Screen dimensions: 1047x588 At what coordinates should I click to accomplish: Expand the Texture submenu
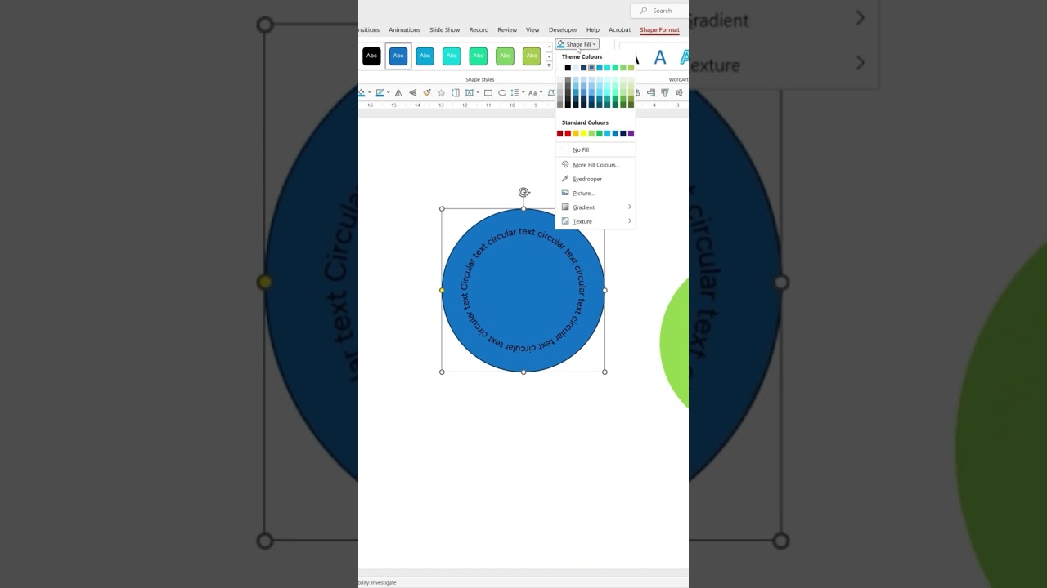(x=595, y=221)
